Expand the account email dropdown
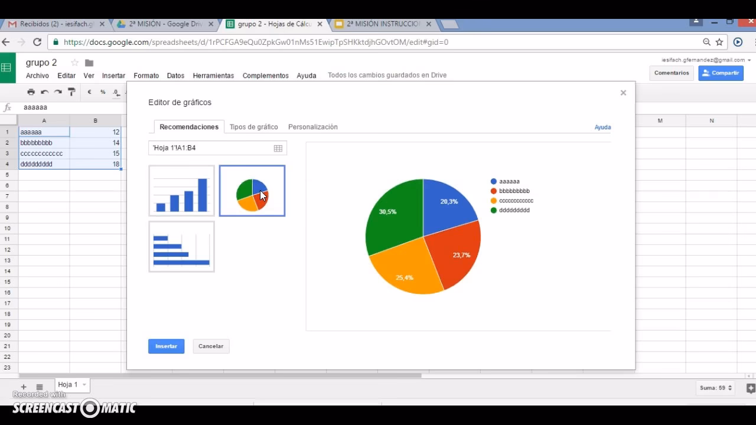 pos(749,60)
